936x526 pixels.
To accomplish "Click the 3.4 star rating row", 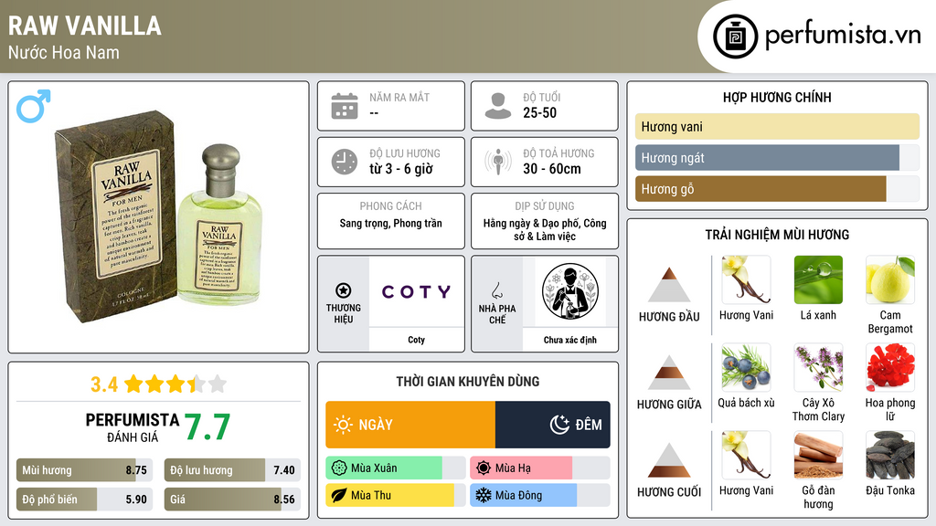I will tap(158, 384).
